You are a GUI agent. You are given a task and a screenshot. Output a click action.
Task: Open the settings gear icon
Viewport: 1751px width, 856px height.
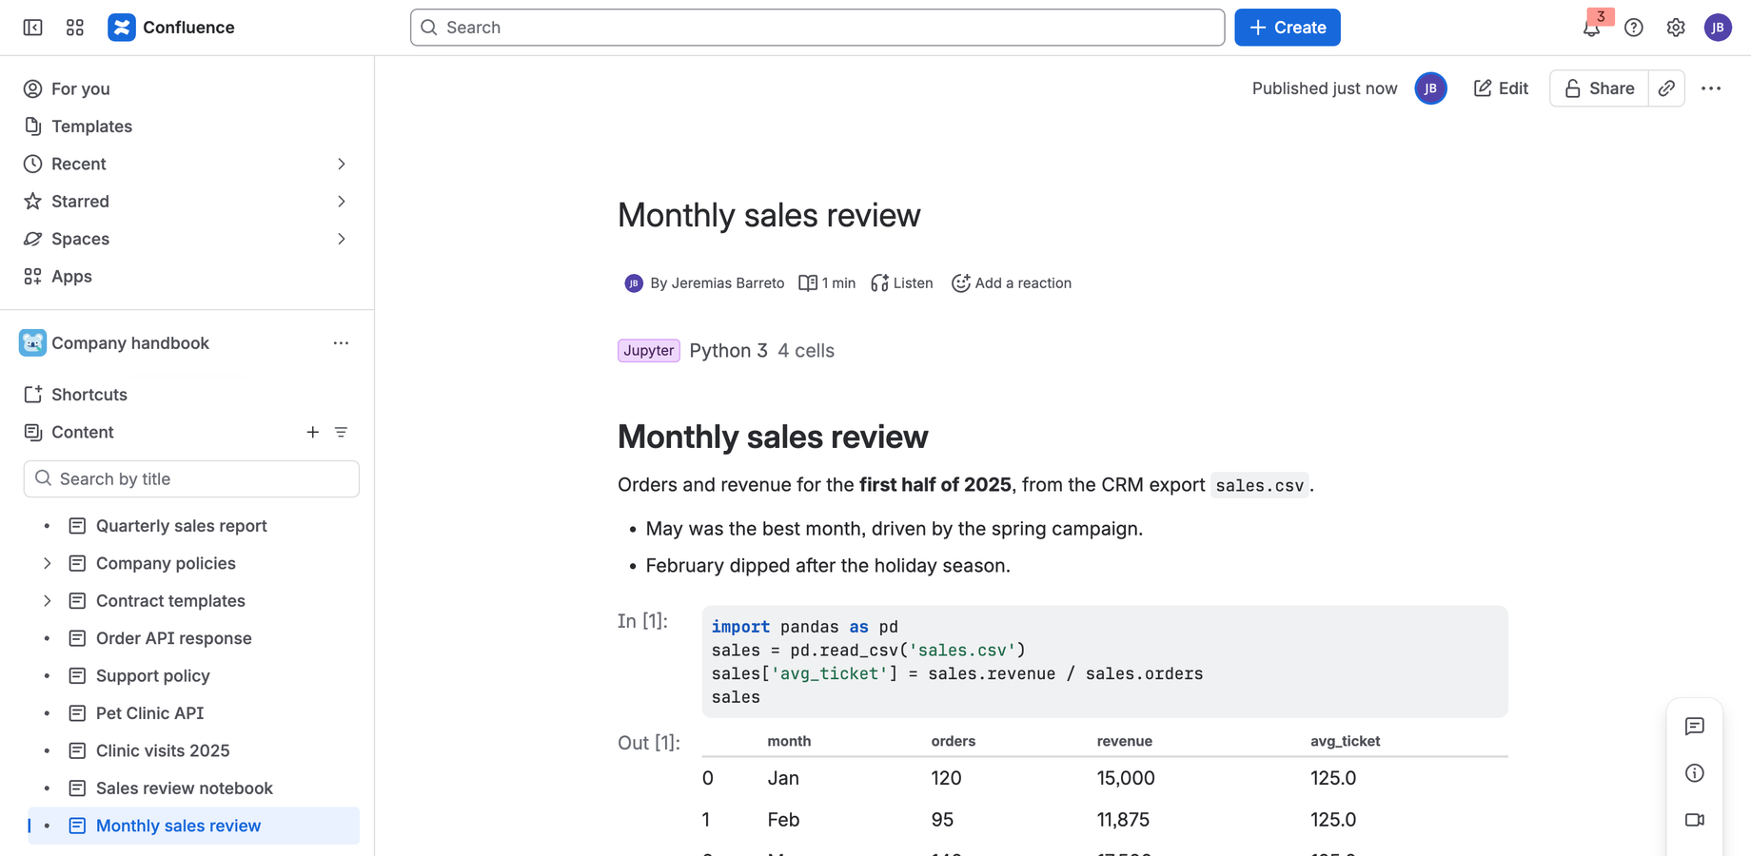point(1676,28)
